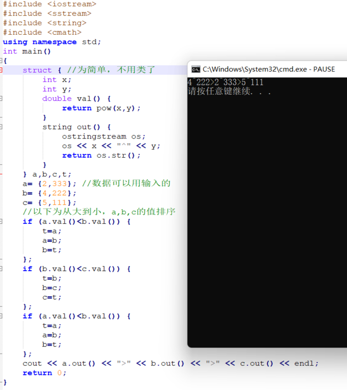Click the 'int x;' member declaration
This screenshot has width=347, height=390.
tap(57, 80)
